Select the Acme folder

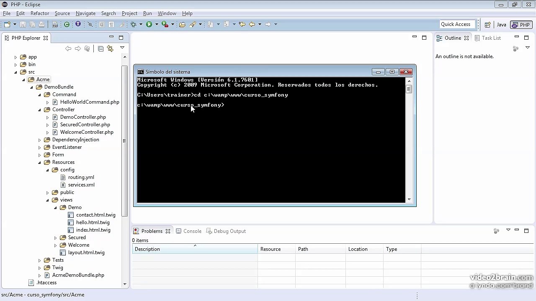(43, 79)
